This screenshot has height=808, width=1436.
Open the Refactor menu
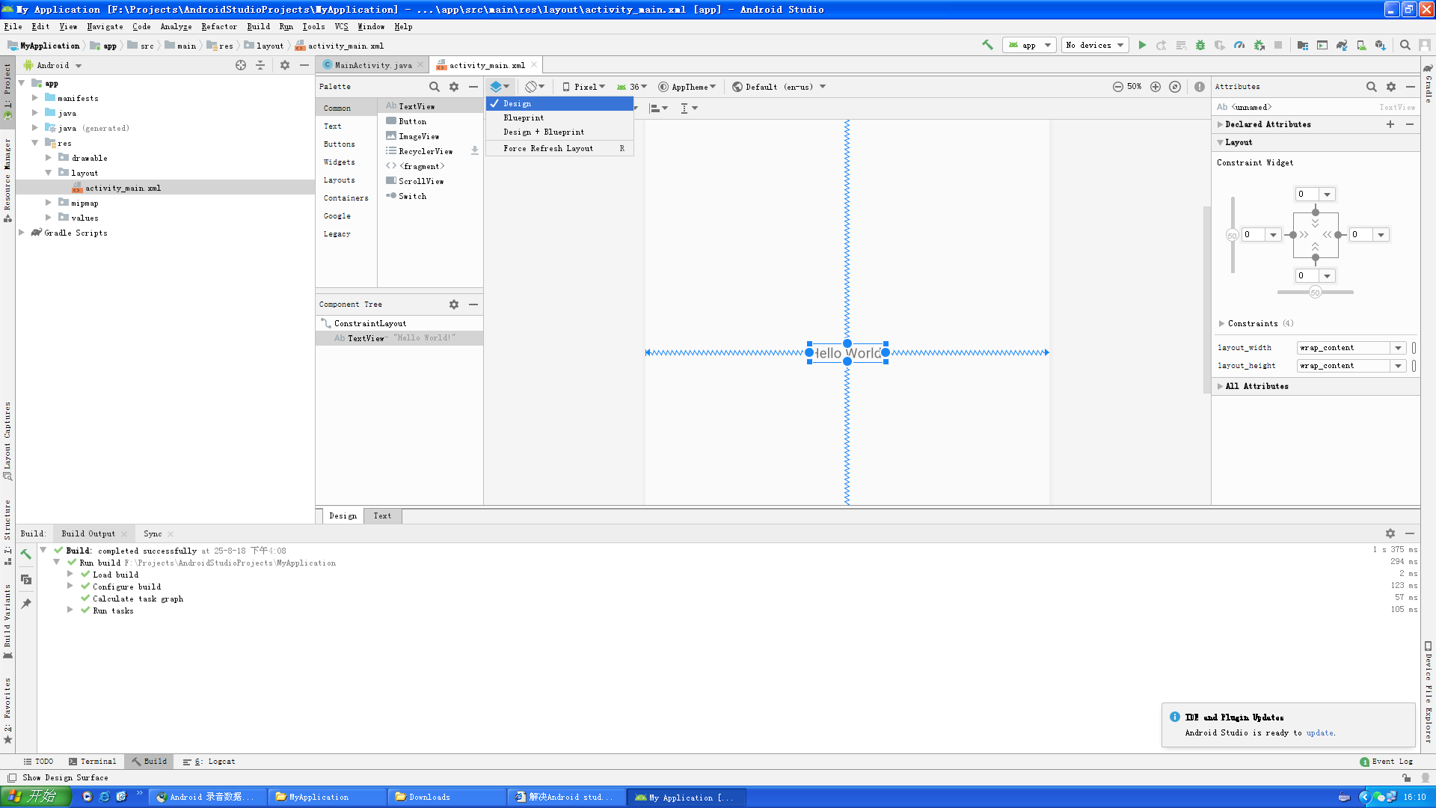tap(219, 26)
